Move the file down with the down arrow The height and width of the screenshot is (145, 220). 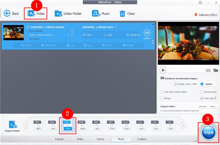[x=153, y=43]
